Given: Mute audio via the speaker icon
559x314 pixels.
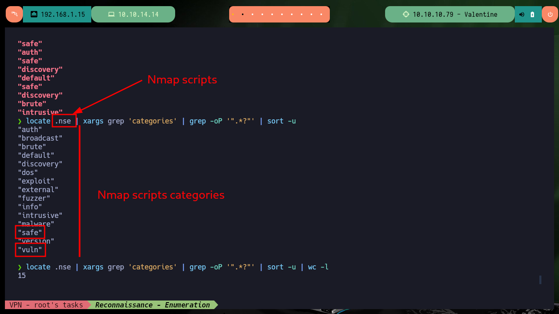Looking at the screenshot, I should pos(521,14).
